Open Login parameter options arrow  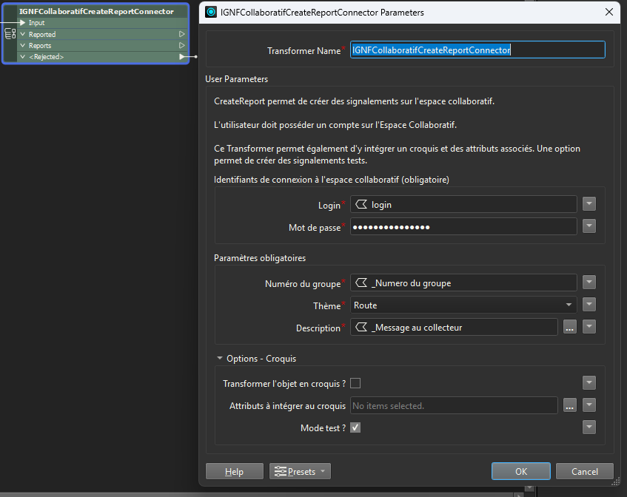tap(589, 203)
